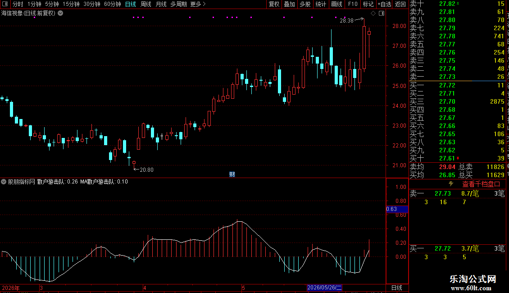Select the 60分钟 period tab
The width and height of the screenshot is (509, 293).
[x=112, y=4]
